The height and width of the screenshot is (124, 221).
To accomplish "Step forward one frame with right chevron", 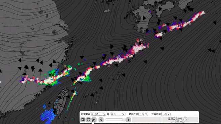I will [128, 120].
